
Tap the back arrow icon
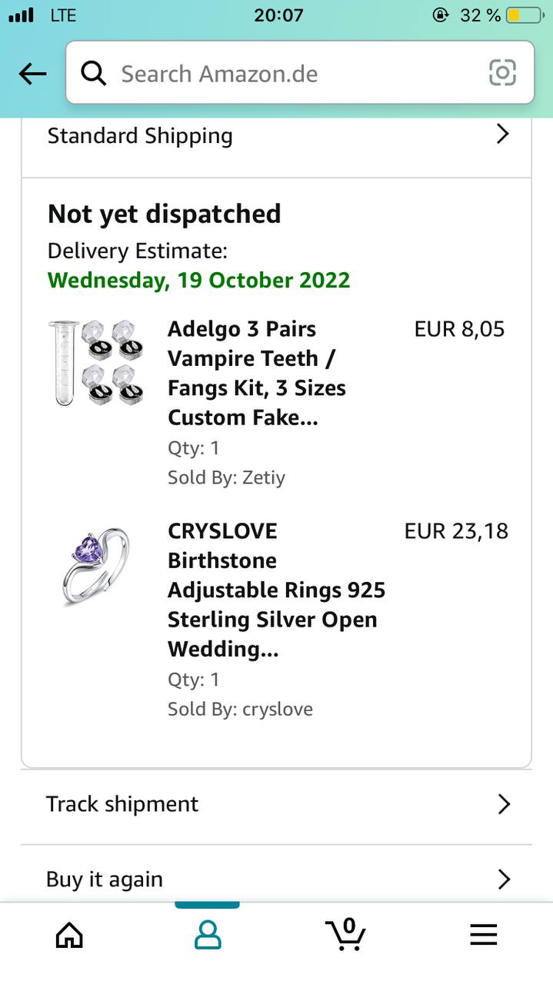click(32, 74)
